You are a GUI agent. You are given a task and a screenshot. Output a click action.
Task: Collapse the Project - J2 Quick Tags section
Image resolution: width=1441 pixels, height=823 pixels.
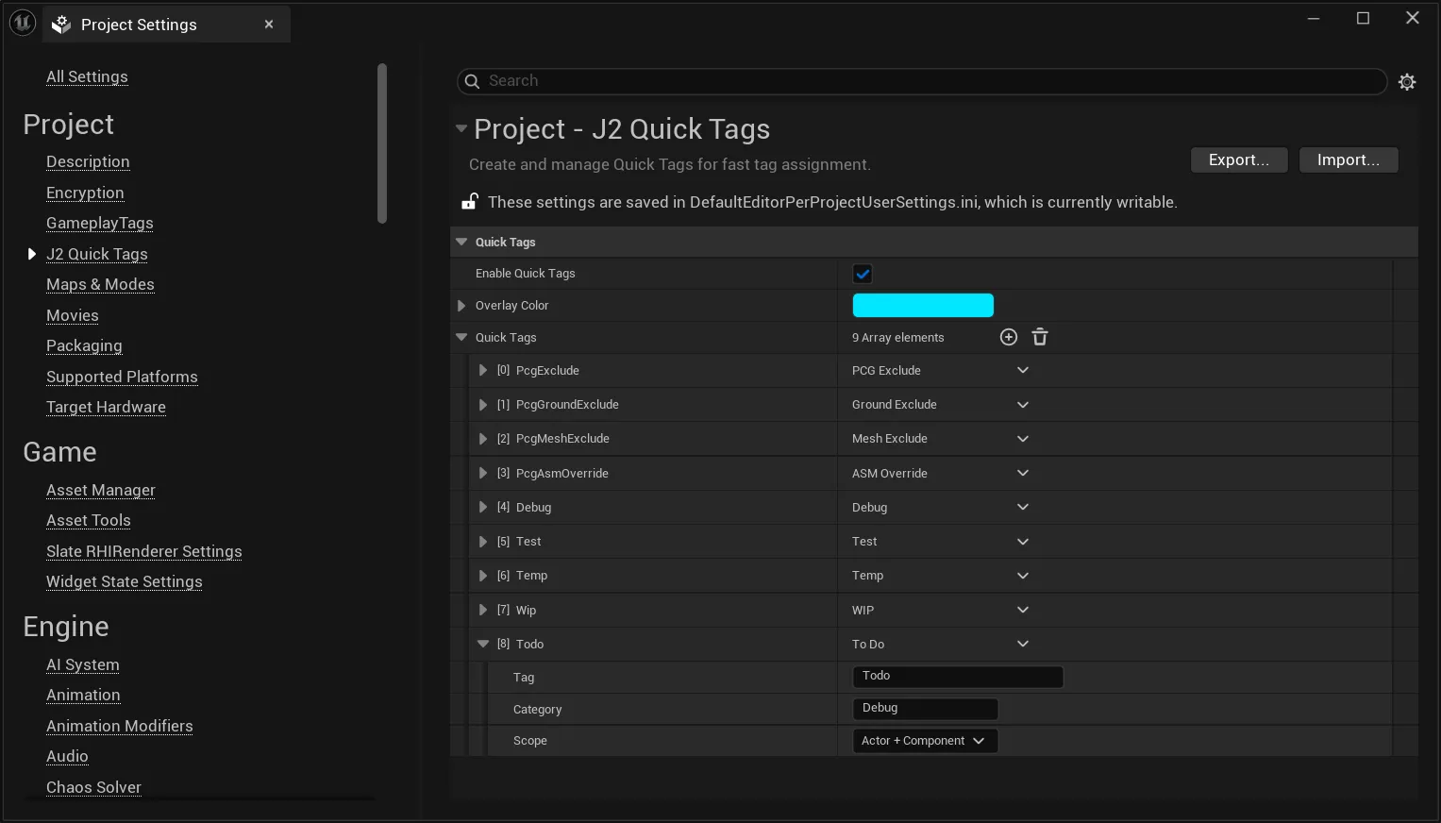461,128
